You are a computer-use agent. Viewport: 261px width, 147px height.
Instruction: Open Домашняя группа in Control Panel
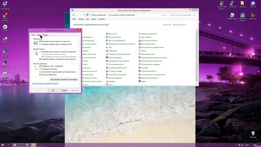pos(147,44)
